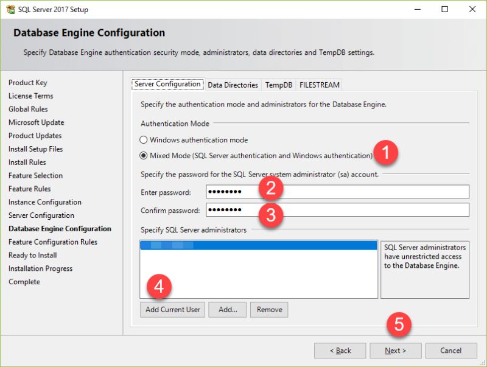Switch to the FILESTREAM tab
The height and width of the screenshot is (367, 487).
click(x=319, y=85)
